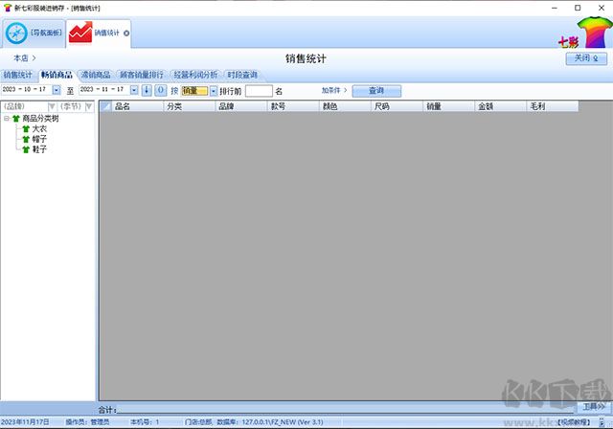This screenshot has width=613, height=429.
Task: Click the 销量 column header
Action: point(449,106)
